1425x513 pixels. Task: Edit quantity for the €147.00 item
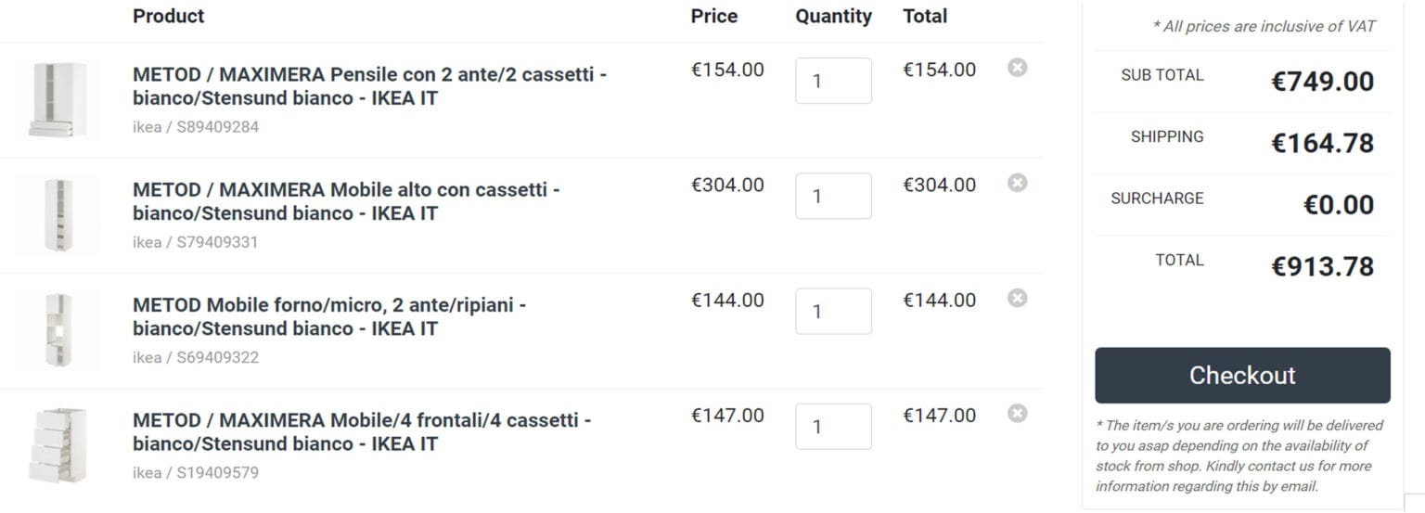point(832,426)
